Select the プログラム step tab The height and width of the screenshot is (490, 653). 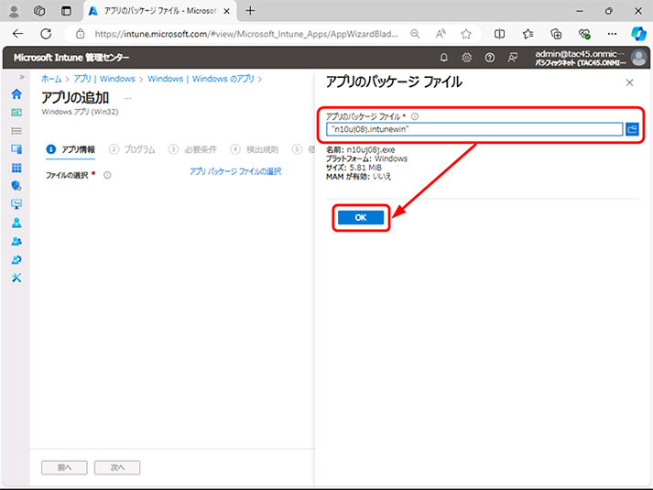coord(132,149)
